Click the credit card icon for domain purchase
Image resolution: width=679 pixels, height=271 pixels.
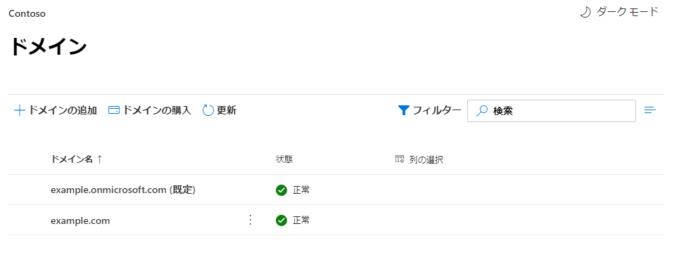click(114, 111)
